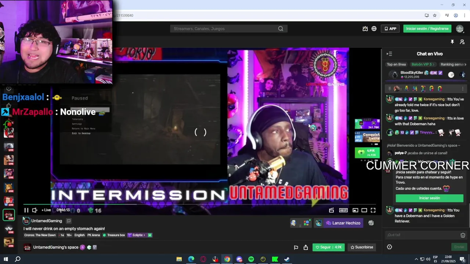This screenshot has width=470, height=264.
Task: Seek on the video progress bar
Action: (199, 204)
